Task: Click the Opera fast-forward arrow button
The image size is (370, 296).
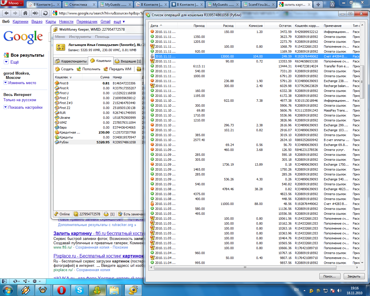Action: [x=35, y=13]
